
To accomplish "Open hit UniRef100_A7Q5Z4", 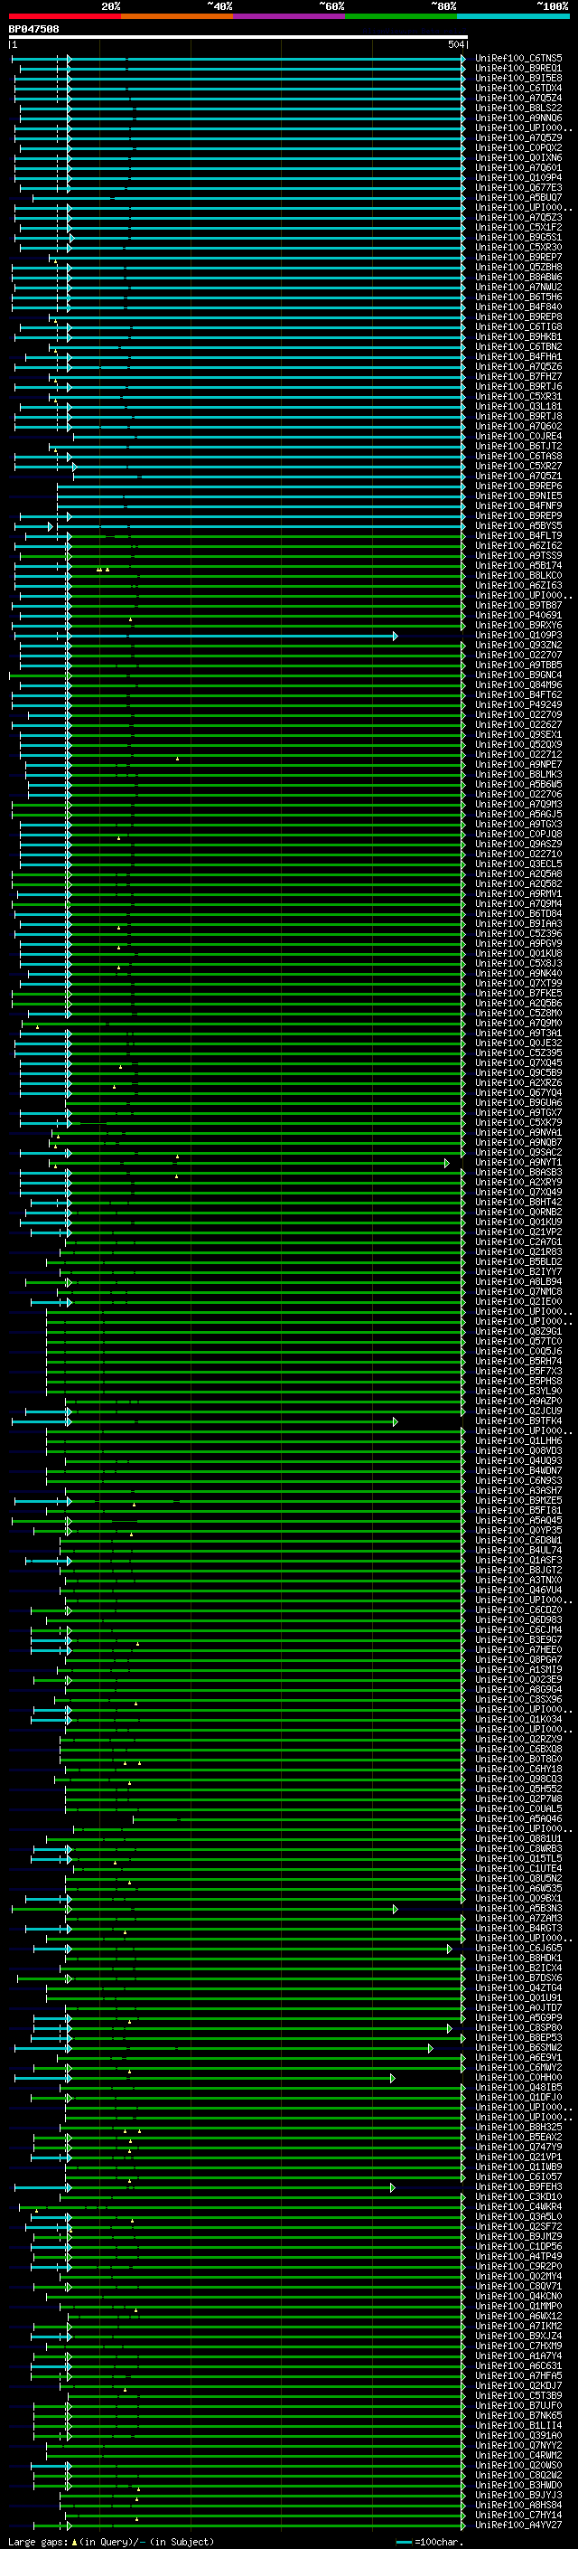I will click(x=518, y=98).
